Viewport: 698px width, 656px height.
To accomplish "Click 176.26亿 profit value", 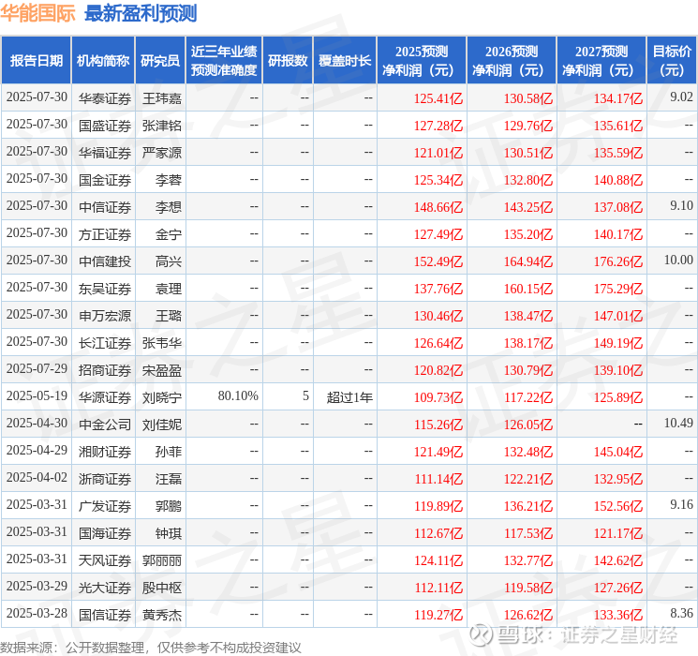I will point(617,261).
